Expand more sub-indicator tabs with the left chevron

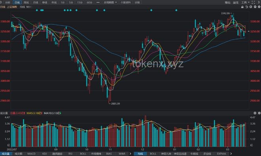click(130, 154)
